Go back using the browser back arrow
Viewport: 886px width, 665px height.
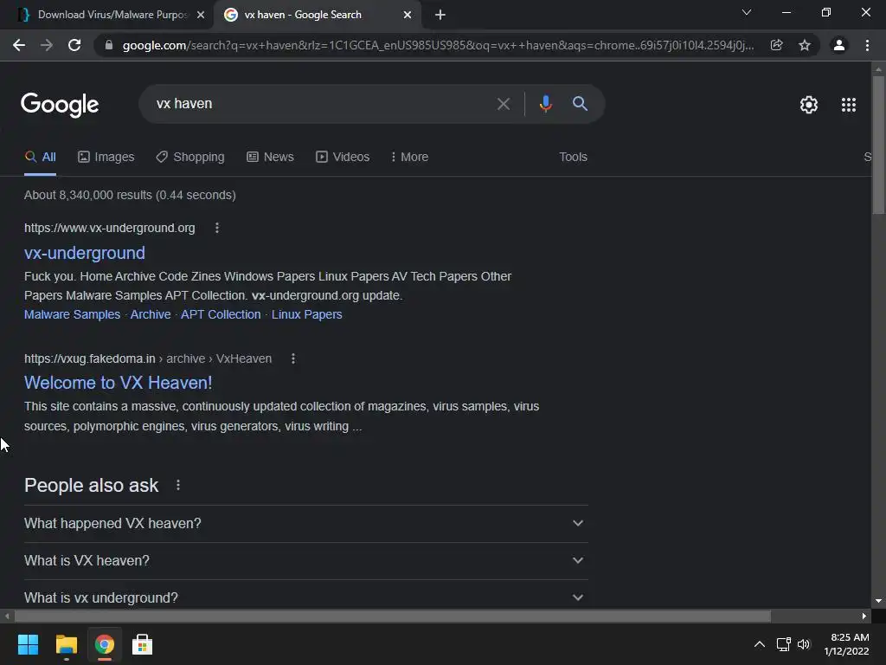tap(19, 45)
